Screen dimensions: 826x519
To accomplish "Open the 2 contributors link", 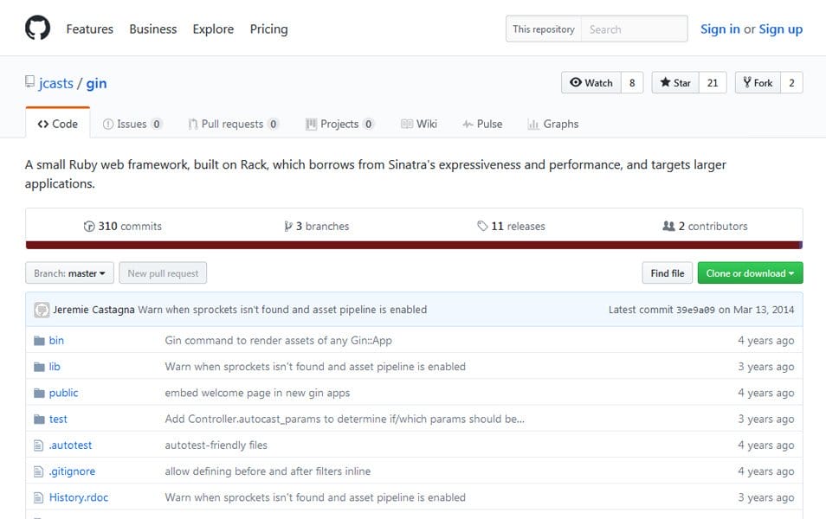I will [x=705, y=227].
